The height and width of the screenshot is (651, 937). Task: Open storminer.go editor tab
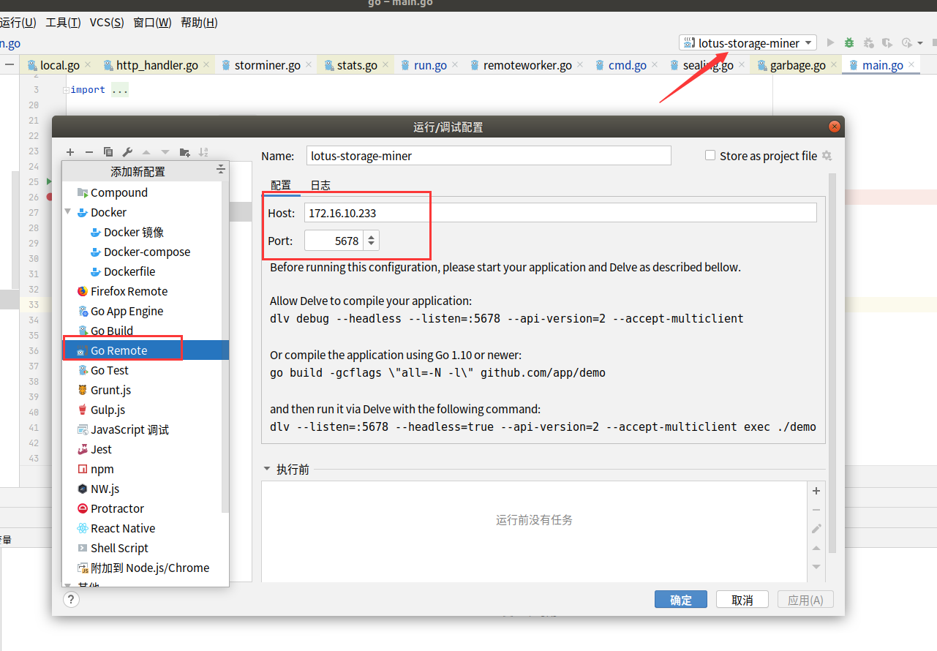tap(267, 65)
